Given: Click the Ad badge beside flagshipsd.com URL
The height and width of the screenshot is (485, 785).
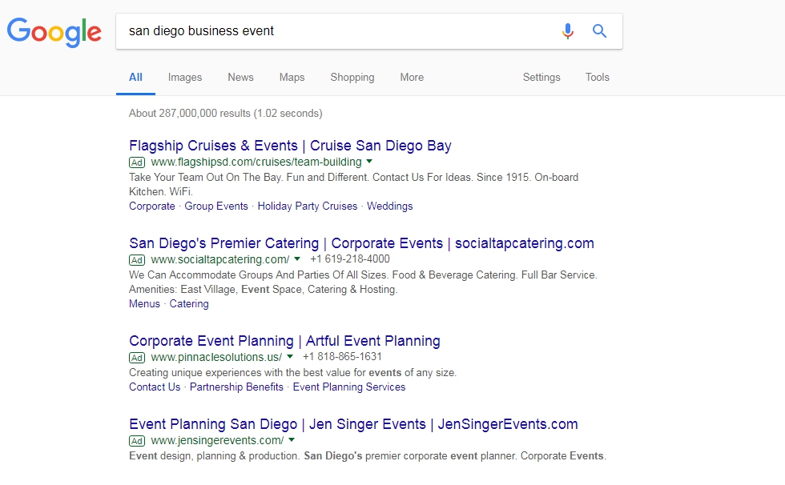Looking at the screenshot, I should point(137,162).
